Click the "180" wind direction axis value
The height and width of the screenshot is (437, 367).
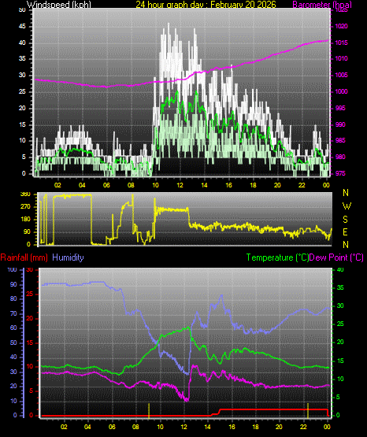coord(26,220)
